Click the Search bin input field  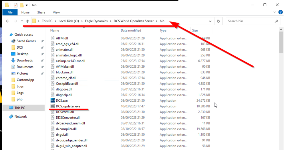[x=250, y=21]
